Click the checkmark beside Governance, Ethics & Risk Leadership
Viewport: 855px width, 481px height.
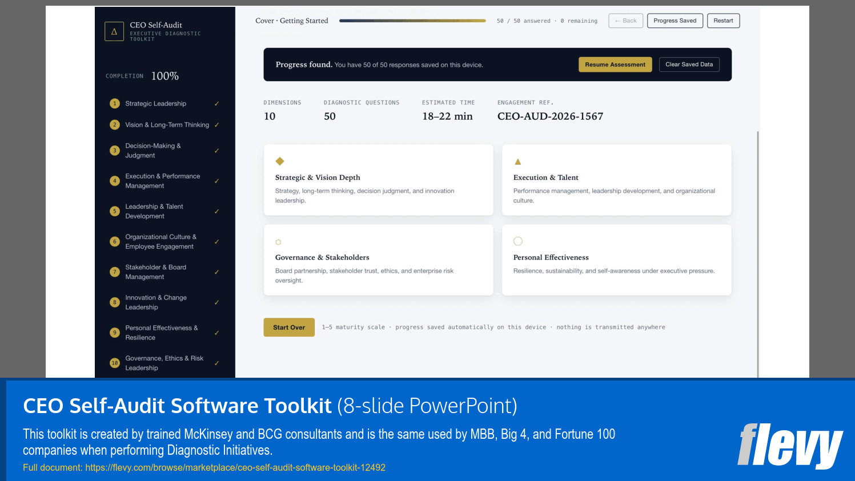tap(217, 363)
